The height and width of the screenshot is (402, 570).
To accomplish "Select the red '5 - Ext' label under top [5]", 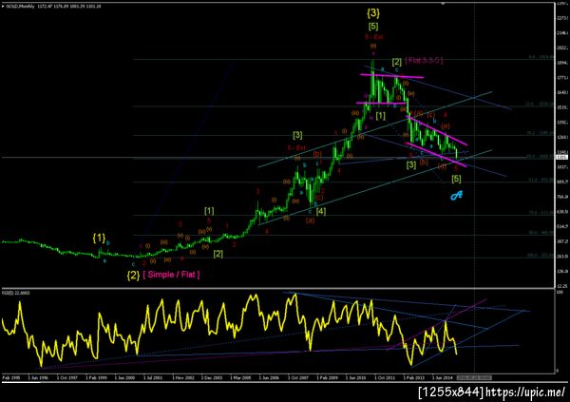I will (x=374, y=37).
